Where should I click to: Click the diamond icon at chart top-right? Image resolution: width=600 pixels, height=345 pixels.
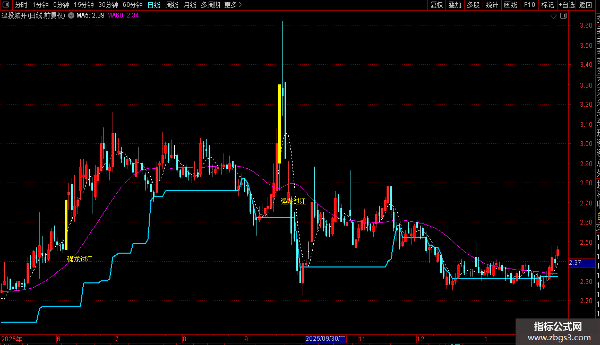[553, 16]
